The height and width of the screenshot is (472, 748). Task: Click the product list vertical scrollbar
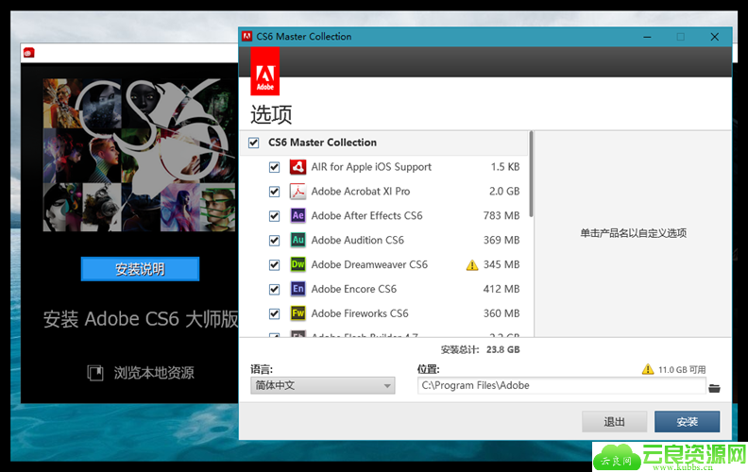point(531,174)
